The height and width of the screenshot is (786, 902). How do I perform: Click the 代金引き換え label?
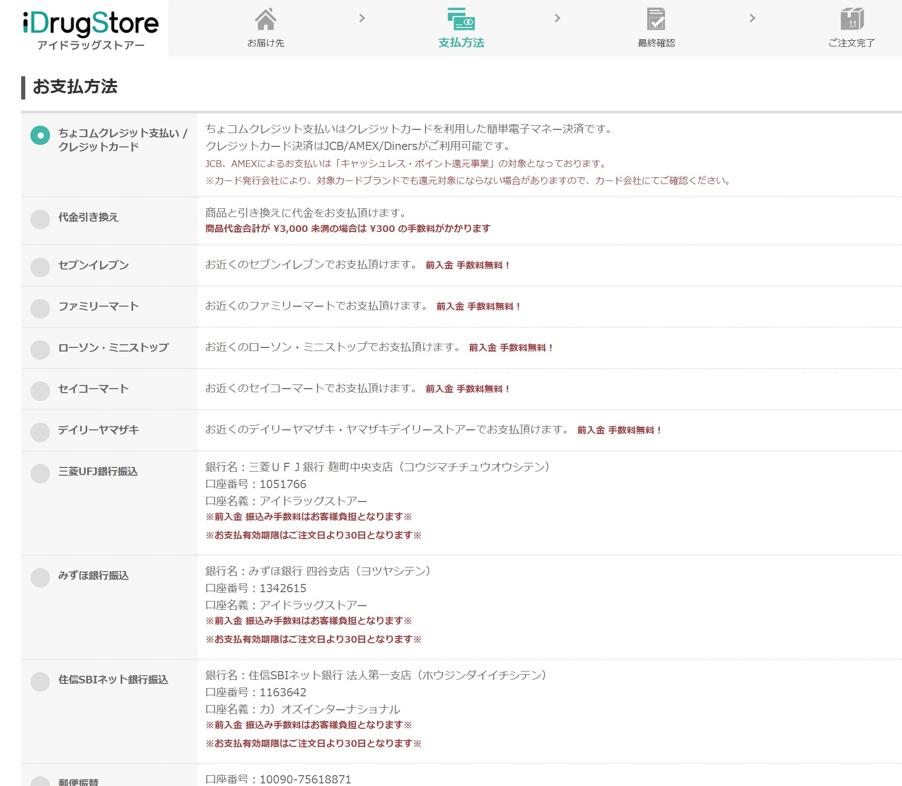[88, 218]
